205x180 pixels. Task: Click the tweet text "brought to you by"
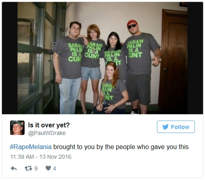78,147
